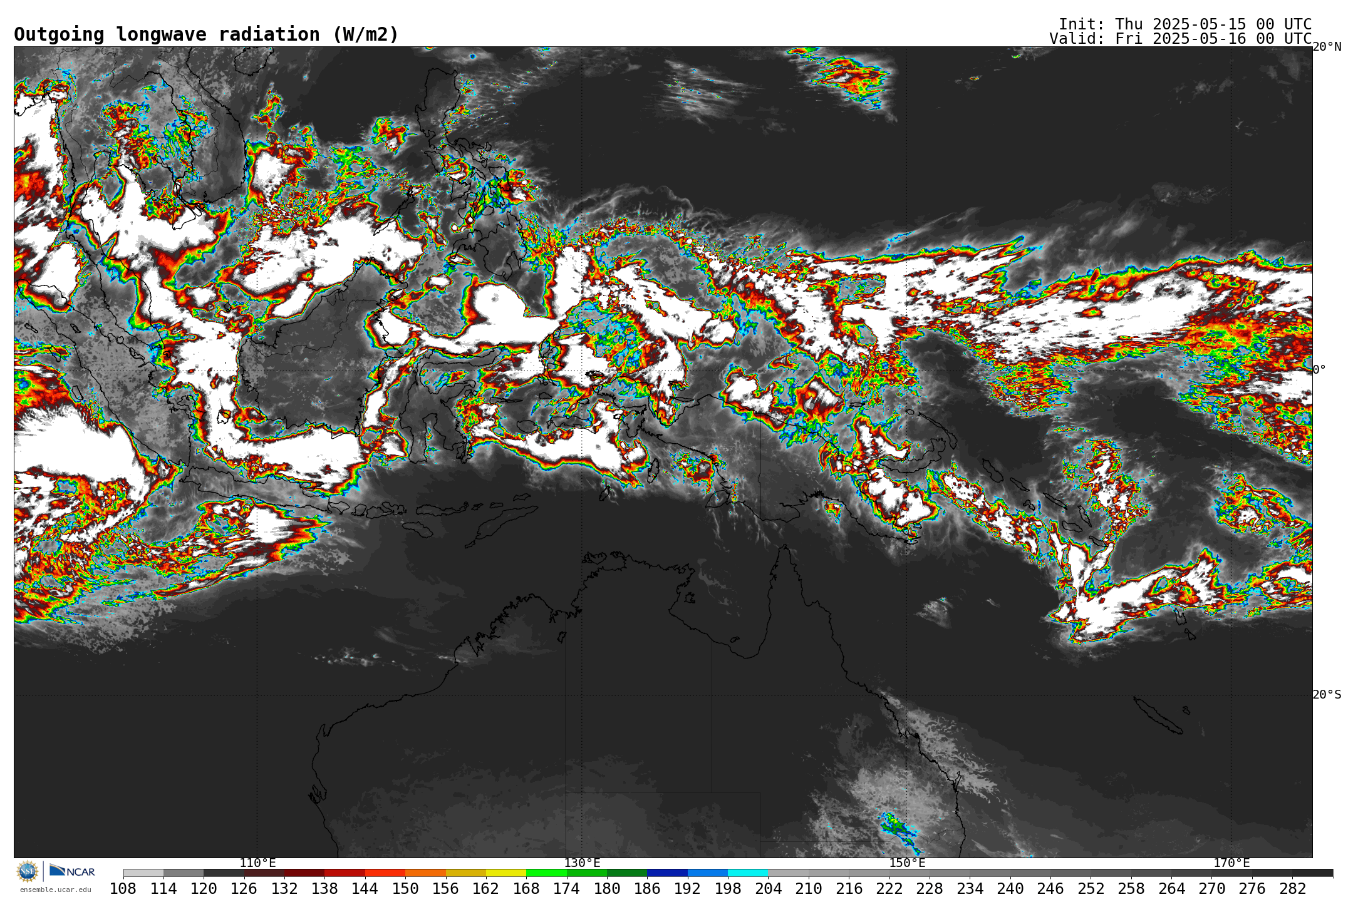Click the 'Init: Thu 2025-05-15 00 UTC' text
This screenshot has width=1353, height=897.
point(1185,24)
